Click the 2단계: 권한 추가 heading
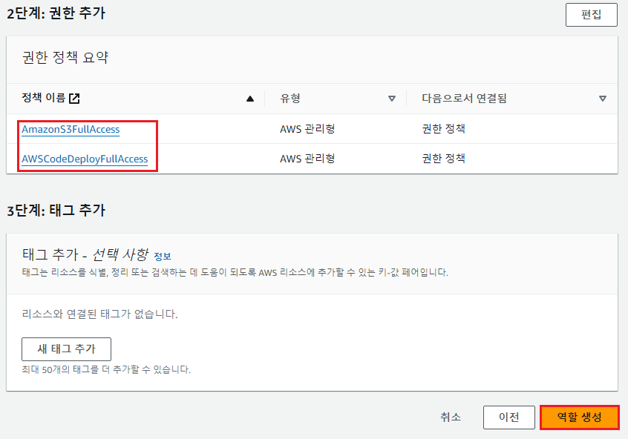628x439 pixels. [56, 13]
